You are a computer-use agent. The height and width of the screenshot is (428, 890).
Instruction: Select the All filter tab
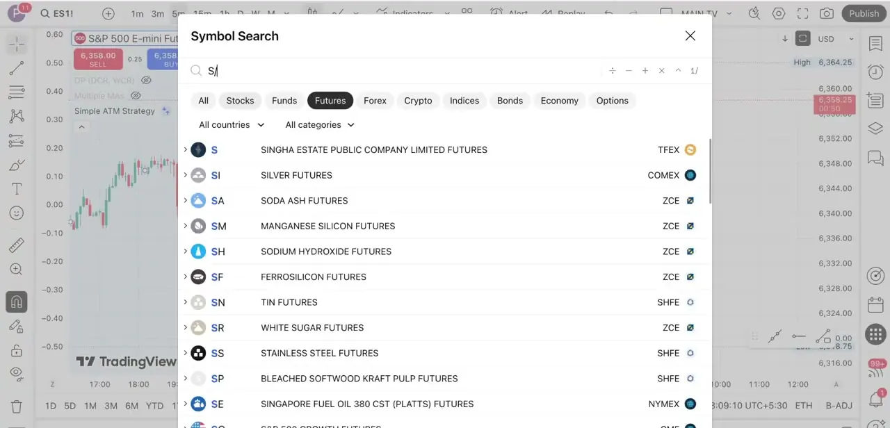(x=203, y=101)
